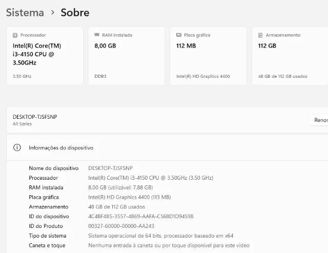This screenshot has height=253, width=328.
Task: Click the Placa gráfica label in device info
Action: [44, 197]
